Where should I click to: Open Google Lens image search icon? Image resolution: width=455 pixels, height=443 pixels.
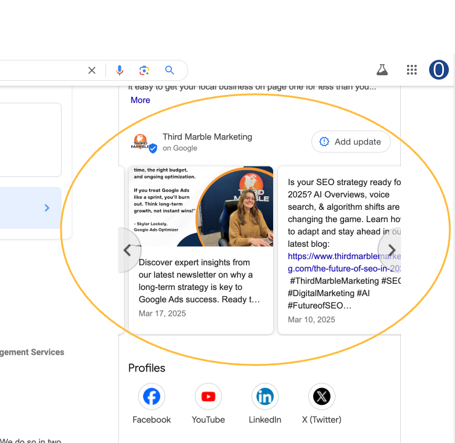click(144, 70)
